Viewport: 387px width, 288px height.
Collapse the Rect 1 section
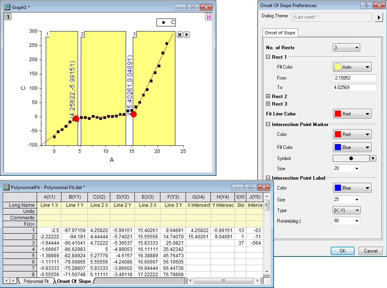pos(268,57)
